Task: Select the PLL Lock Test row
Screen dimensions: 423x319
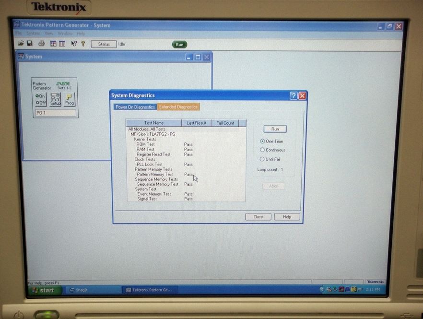Action: pyautogui.click(x=186, y=165)
